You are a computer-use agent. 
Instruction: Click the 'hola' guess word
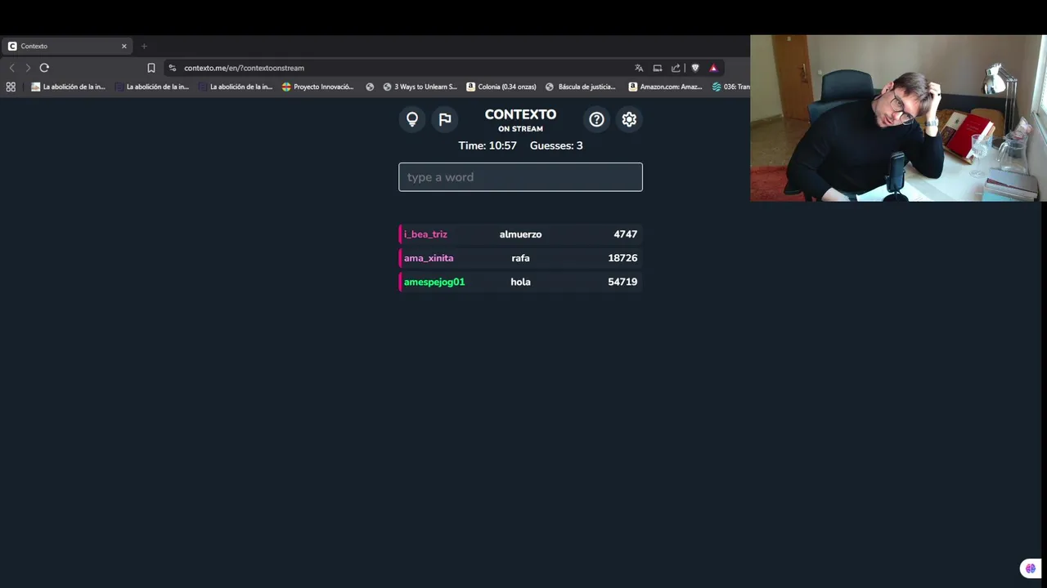point(520,282)
